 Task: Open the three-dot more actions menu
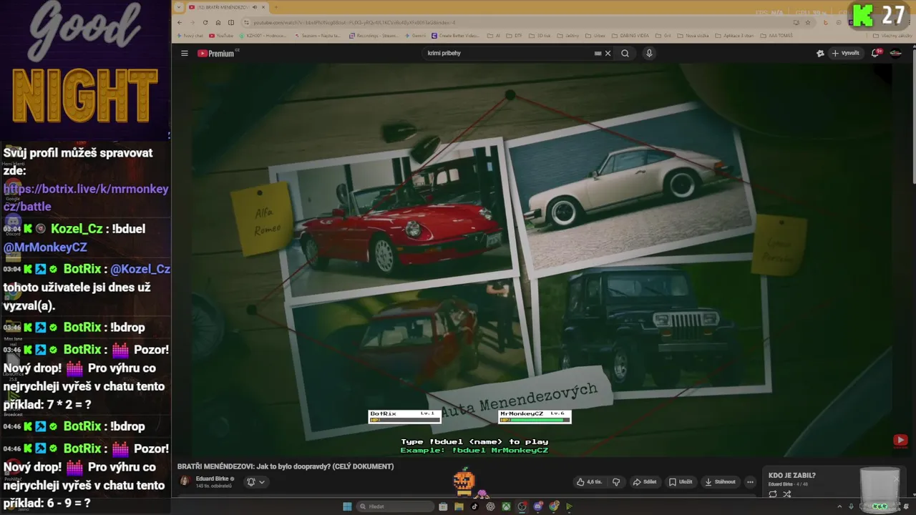click(x=750, y=482)
